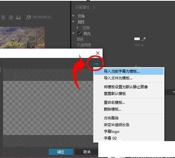
Task: Toggle the 填充 fill checkbox
Action: click(80, 33)
